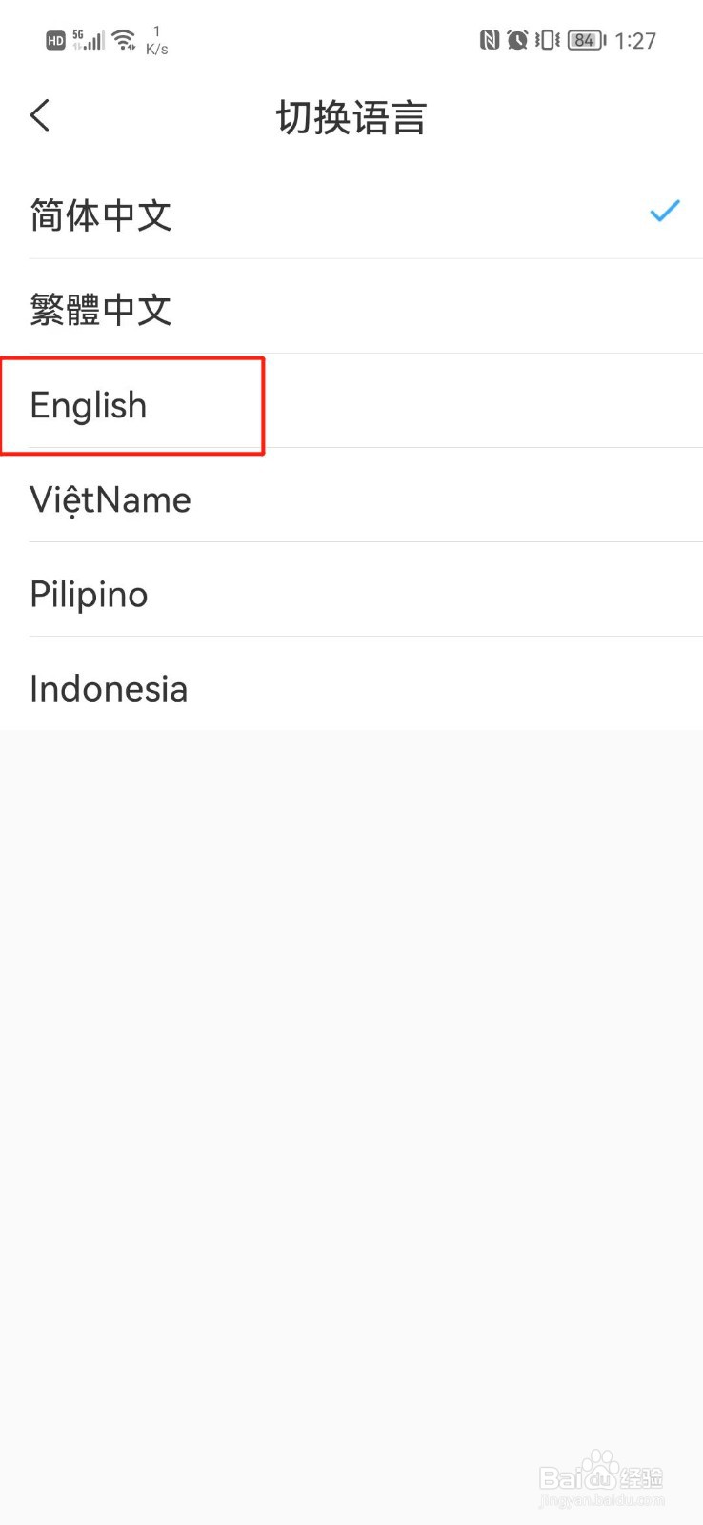Click the jingyan.baidu.com watermark text
Viewport: 703px width, 1525px height.
(601, 1500)
